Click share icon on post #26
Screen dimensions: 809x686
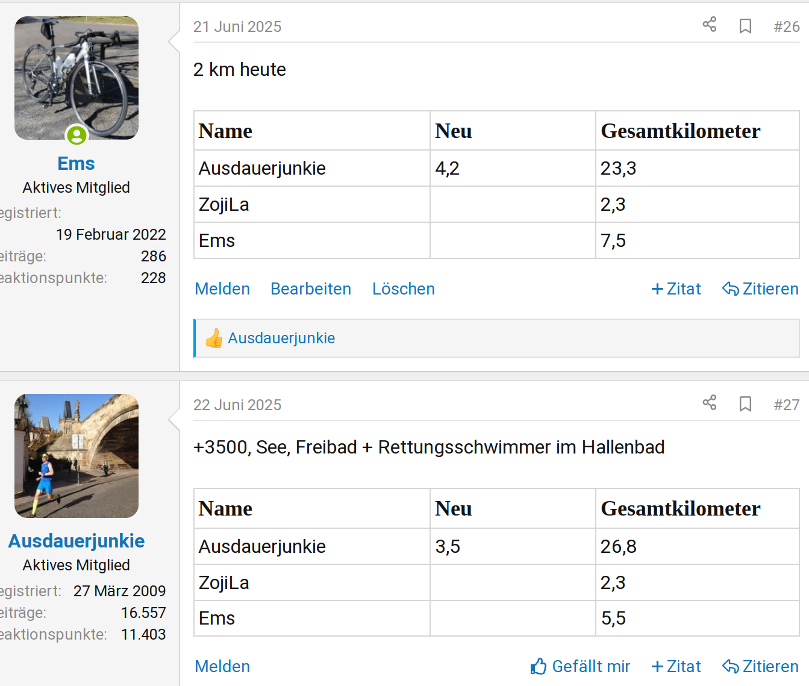(x=710, y=25)
